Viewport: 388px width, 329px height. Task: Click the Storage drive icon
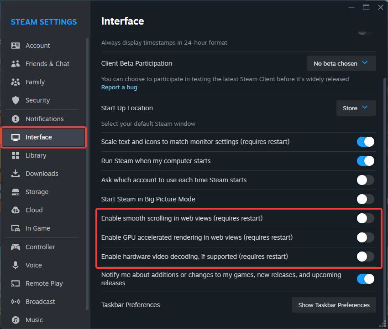(x=16, y=192)
